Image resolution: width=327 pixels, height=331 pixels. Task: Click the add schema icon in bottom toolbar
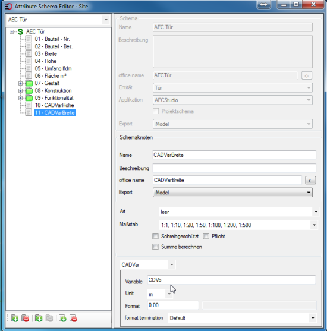tap(15, 318)
